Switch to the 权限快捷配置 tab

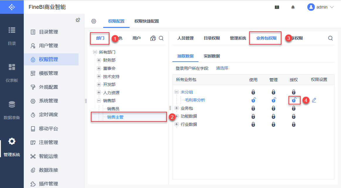[147, 21]
